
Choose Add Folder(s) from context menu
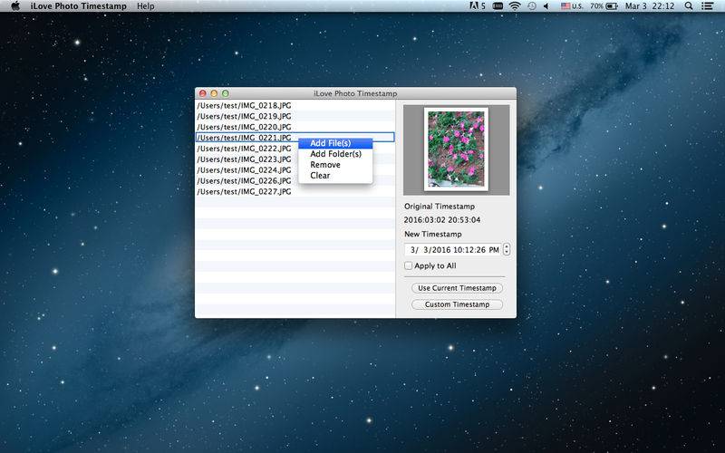(335, 154)
